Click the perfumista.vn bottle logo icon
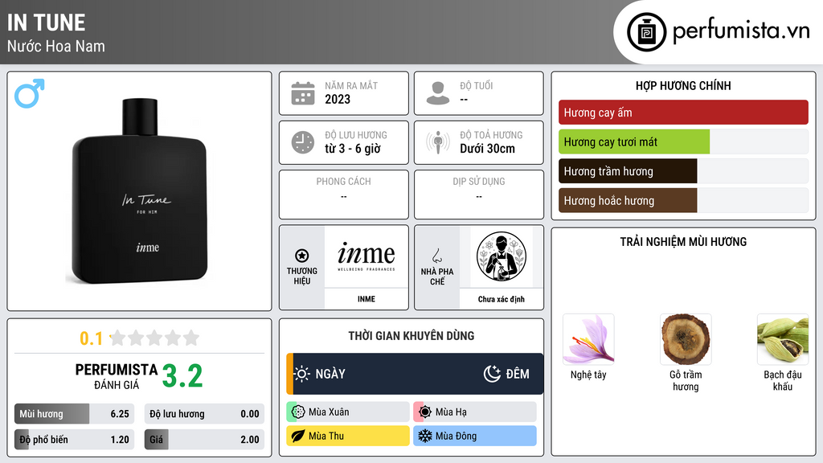823x463 pixels. [x=647, y=32]
